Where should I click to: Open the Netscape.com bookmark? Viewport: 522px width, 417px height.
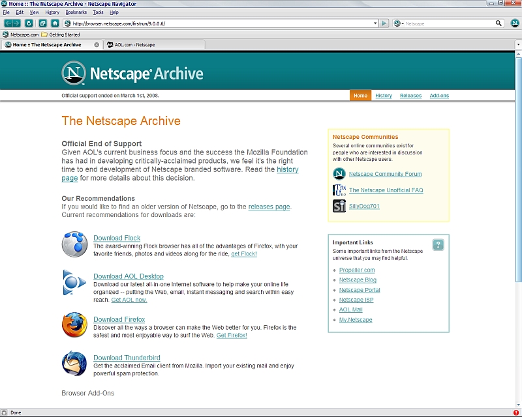[x=21, y=35]
